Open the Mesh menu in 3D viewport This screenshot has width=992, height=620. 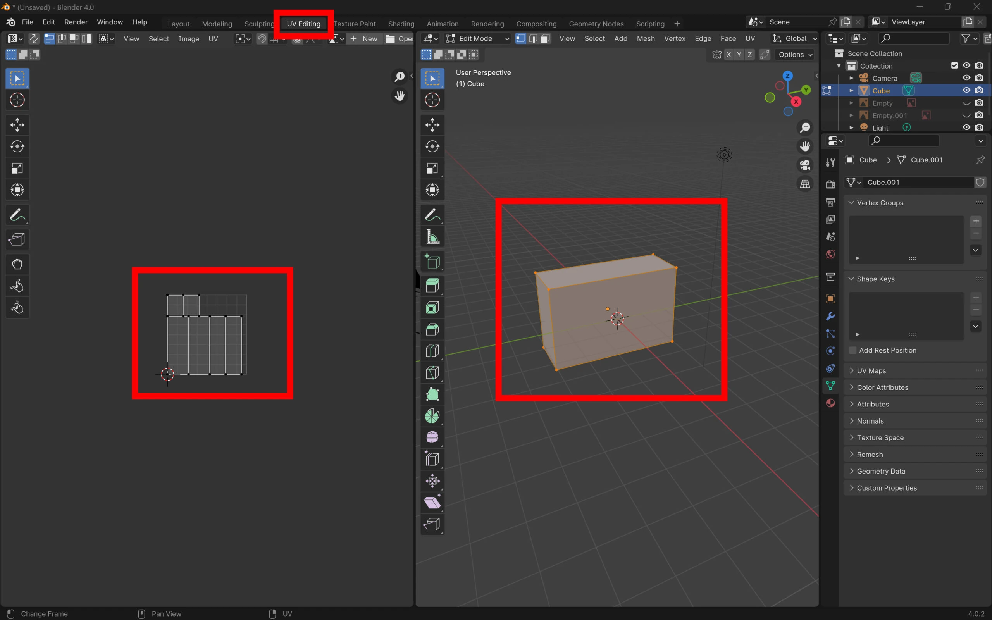tap(645, 38)
